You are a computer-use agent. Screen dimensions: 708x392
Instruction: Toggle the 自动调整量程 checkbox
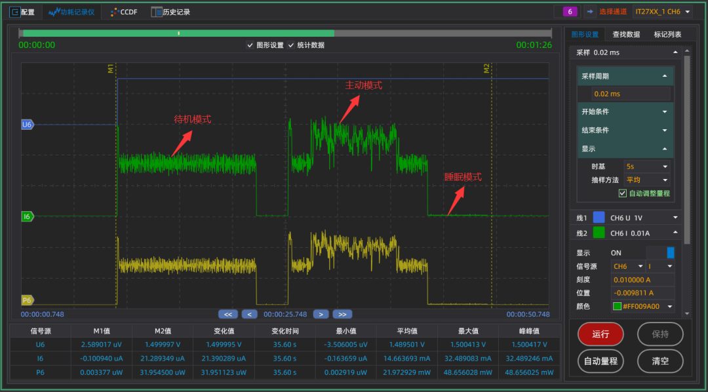[623, 193]
